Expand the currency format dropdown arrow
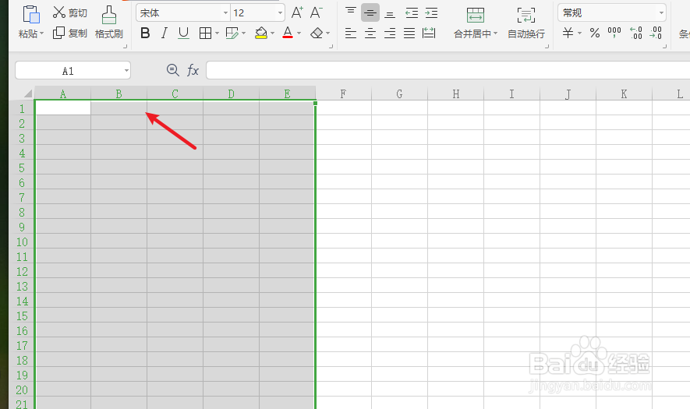This screenshot has height=409, width=690. click(579, 33)
